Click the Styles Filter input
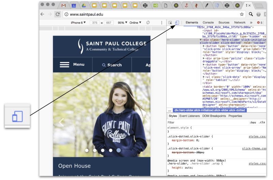Viewport: 273px width, 180px height. click(207, 122)
